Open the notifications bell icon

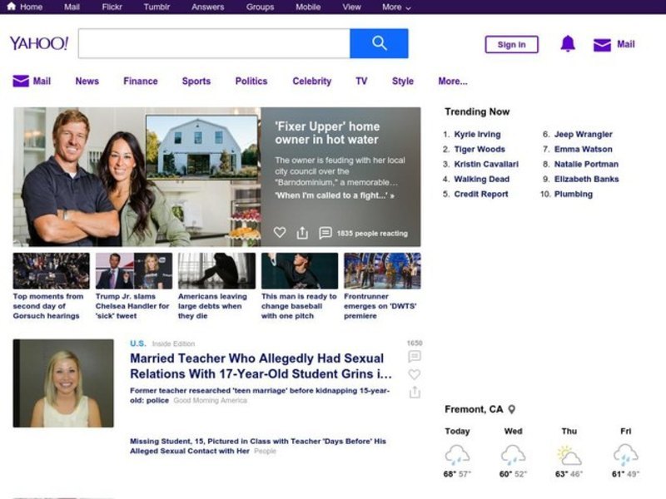[568, 44]
